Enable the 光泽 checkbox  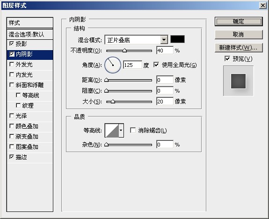[x=12, y=116]
